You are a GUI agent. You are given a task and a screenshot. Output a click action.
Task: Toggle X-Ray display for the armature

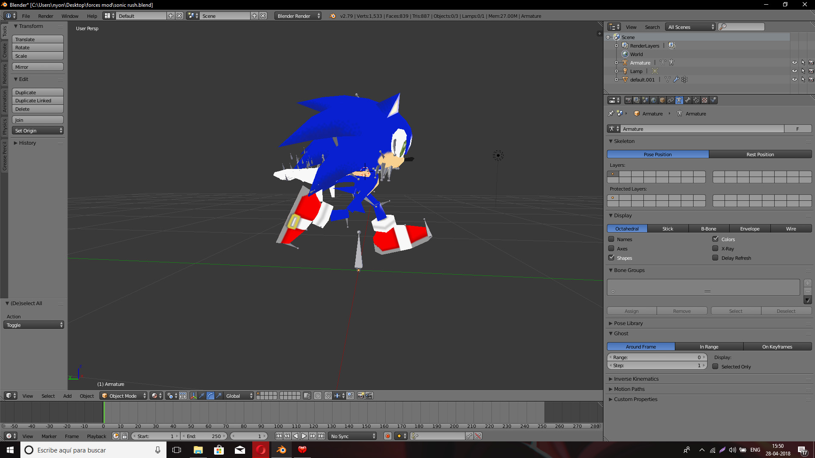pyautogui.click(x=715, y=249)
